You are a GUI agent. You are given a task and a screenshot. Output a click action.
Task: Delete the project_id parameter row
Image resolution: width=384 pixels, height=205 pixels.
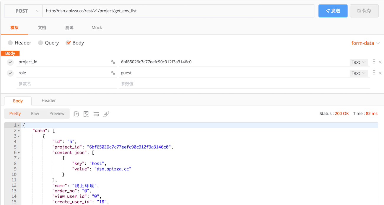pos(380,62)
